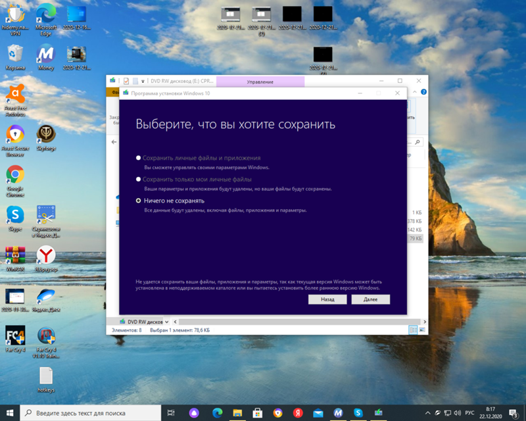This screenshot has width=526, height=421.
Task: Switch Explorer to large icons view
Action: click(422, 330)
